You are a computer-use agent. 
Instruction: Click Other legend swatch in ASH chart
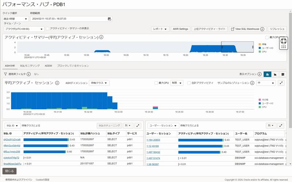coord(260,100)
